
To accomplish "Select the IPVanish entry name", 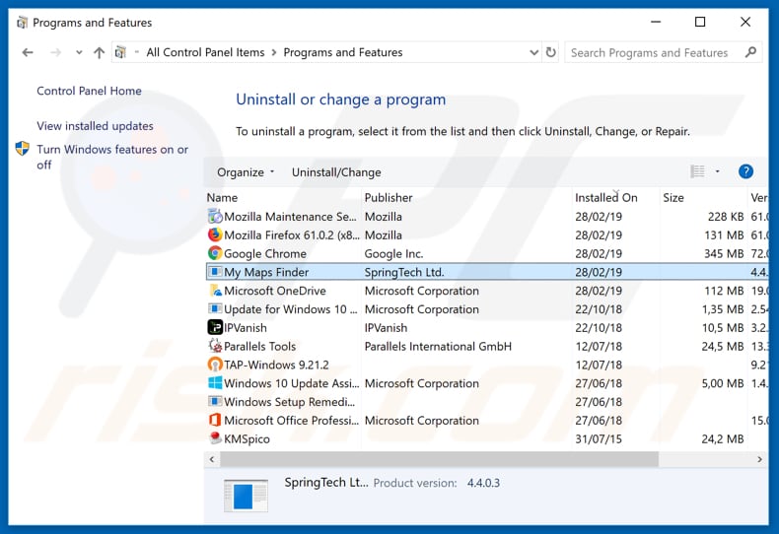I will [246, 327].
